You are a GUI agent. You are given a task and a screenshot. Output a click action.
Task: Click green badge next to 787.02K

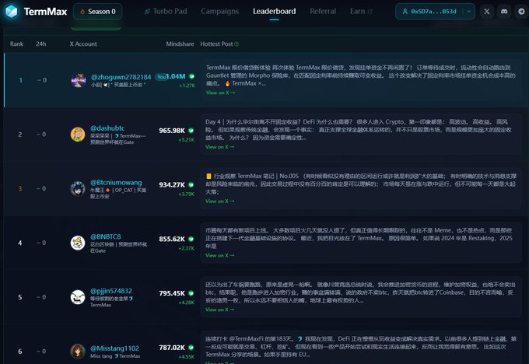click(x=191, y=348)
